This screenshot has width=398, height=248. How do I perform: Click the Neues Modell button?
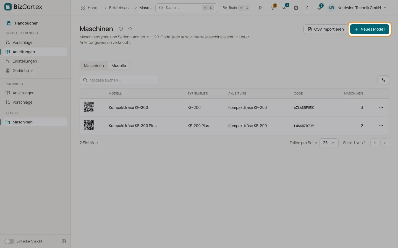[x=370, y=29]
